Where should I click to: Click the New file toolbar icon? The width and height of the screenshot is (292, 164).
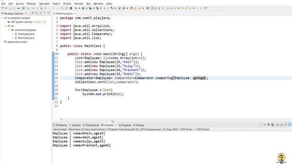click(x=3, y=8)
